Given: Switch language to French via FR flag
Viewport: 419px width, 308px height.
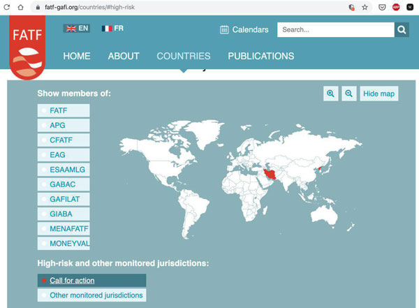Looking at the screenshot, I should click(x=112, y=29).
